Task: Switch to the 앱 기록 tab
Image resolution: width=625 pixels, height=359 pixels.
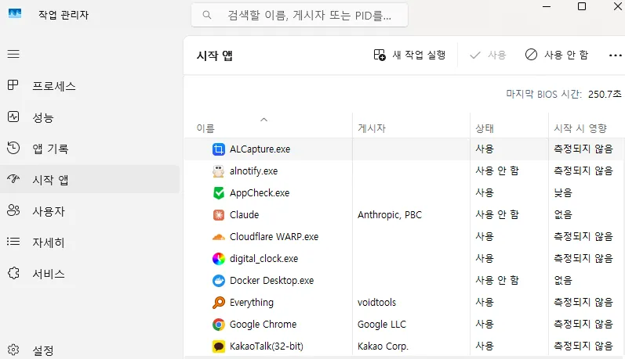Action: tap(89, 148)
